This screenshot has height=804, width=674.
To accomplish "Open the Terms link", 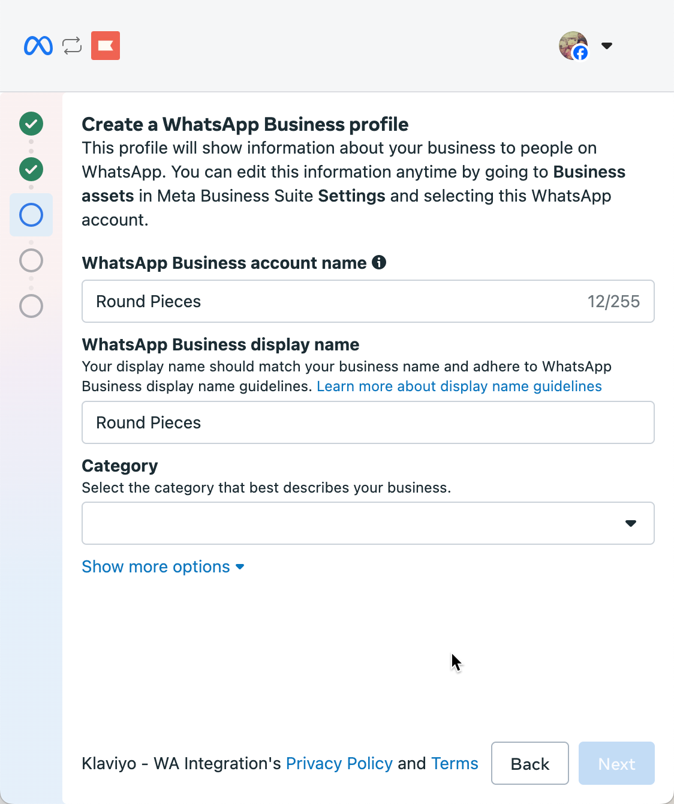I will [455, 763].
